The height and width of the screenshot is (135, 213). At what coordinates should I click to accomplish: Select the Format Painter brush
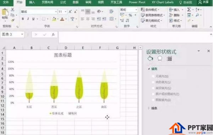(x=13, y=20)
